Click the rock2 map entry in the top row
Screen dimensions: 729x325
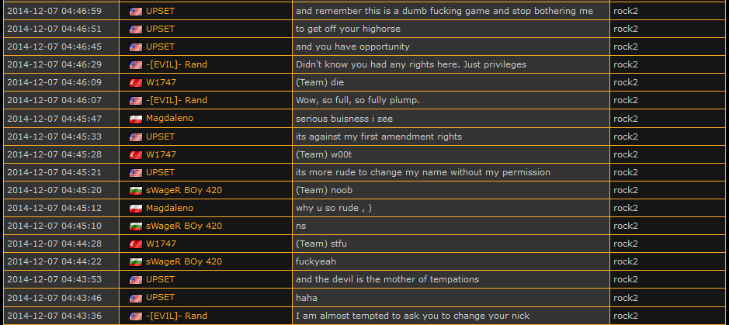tap(625, 11)
